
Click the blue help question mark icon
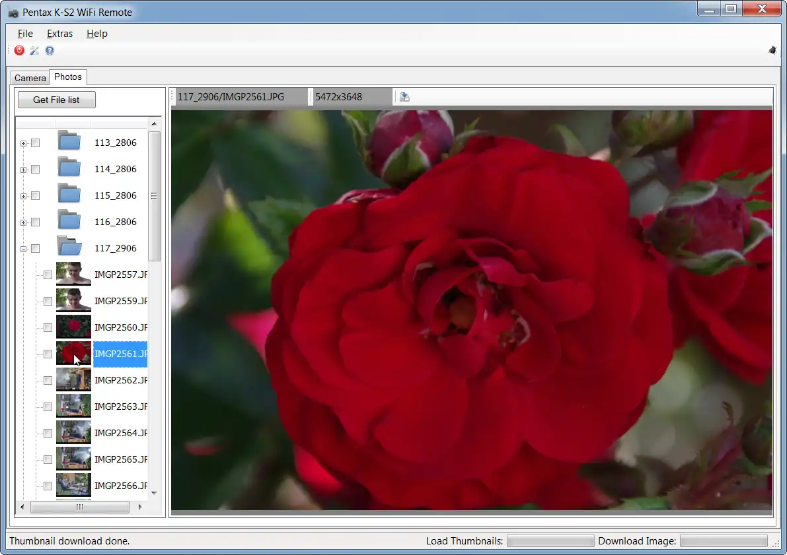tap(50, 51)
